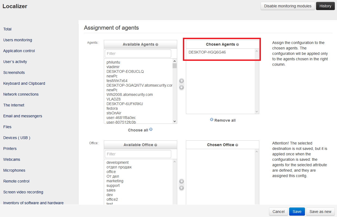Click help icon beside Chosen Office header
337x217 pixels.
point(237,145)
